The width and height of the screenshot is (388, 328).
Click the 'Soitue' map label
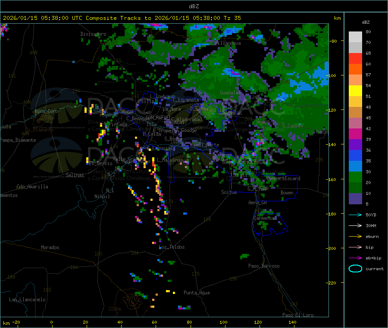tap(229, 192)
